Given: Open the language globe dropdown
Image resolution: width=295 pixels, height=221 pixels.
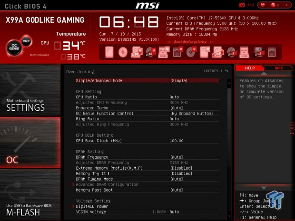Looking at the screenshot, I should click(275, 5).
